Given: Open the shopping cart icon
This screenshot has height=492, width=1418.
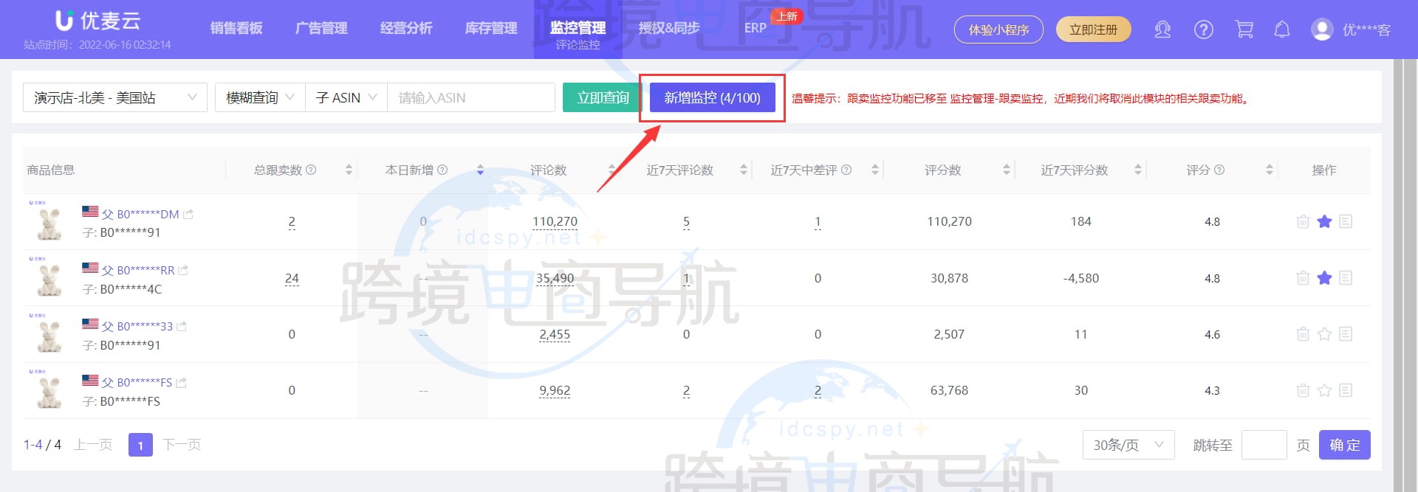Looking at the screenshot, I should point(1244,30).
